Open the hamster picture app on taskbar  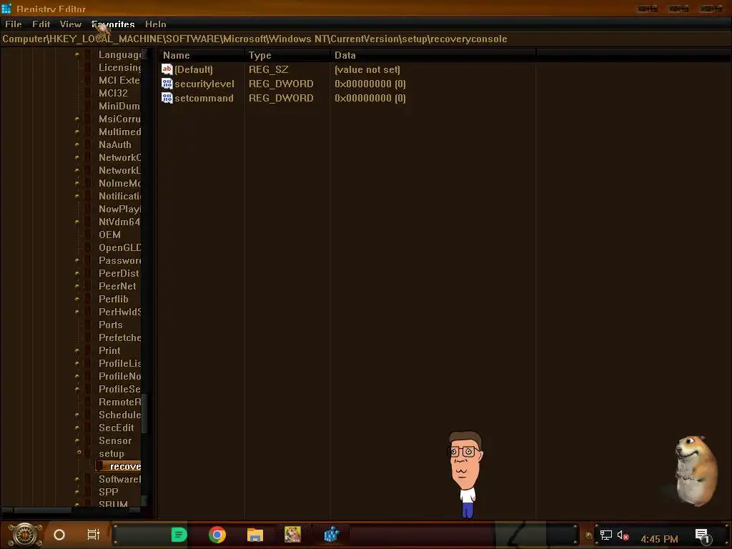coord(292,535)
